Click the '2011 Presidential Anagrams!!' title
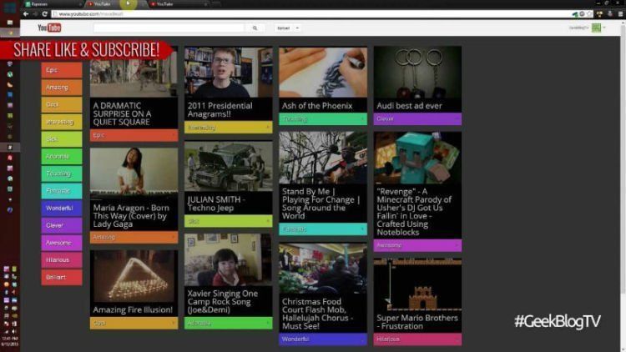The height and width of the screenshot is (352, 626). (220, 110)
